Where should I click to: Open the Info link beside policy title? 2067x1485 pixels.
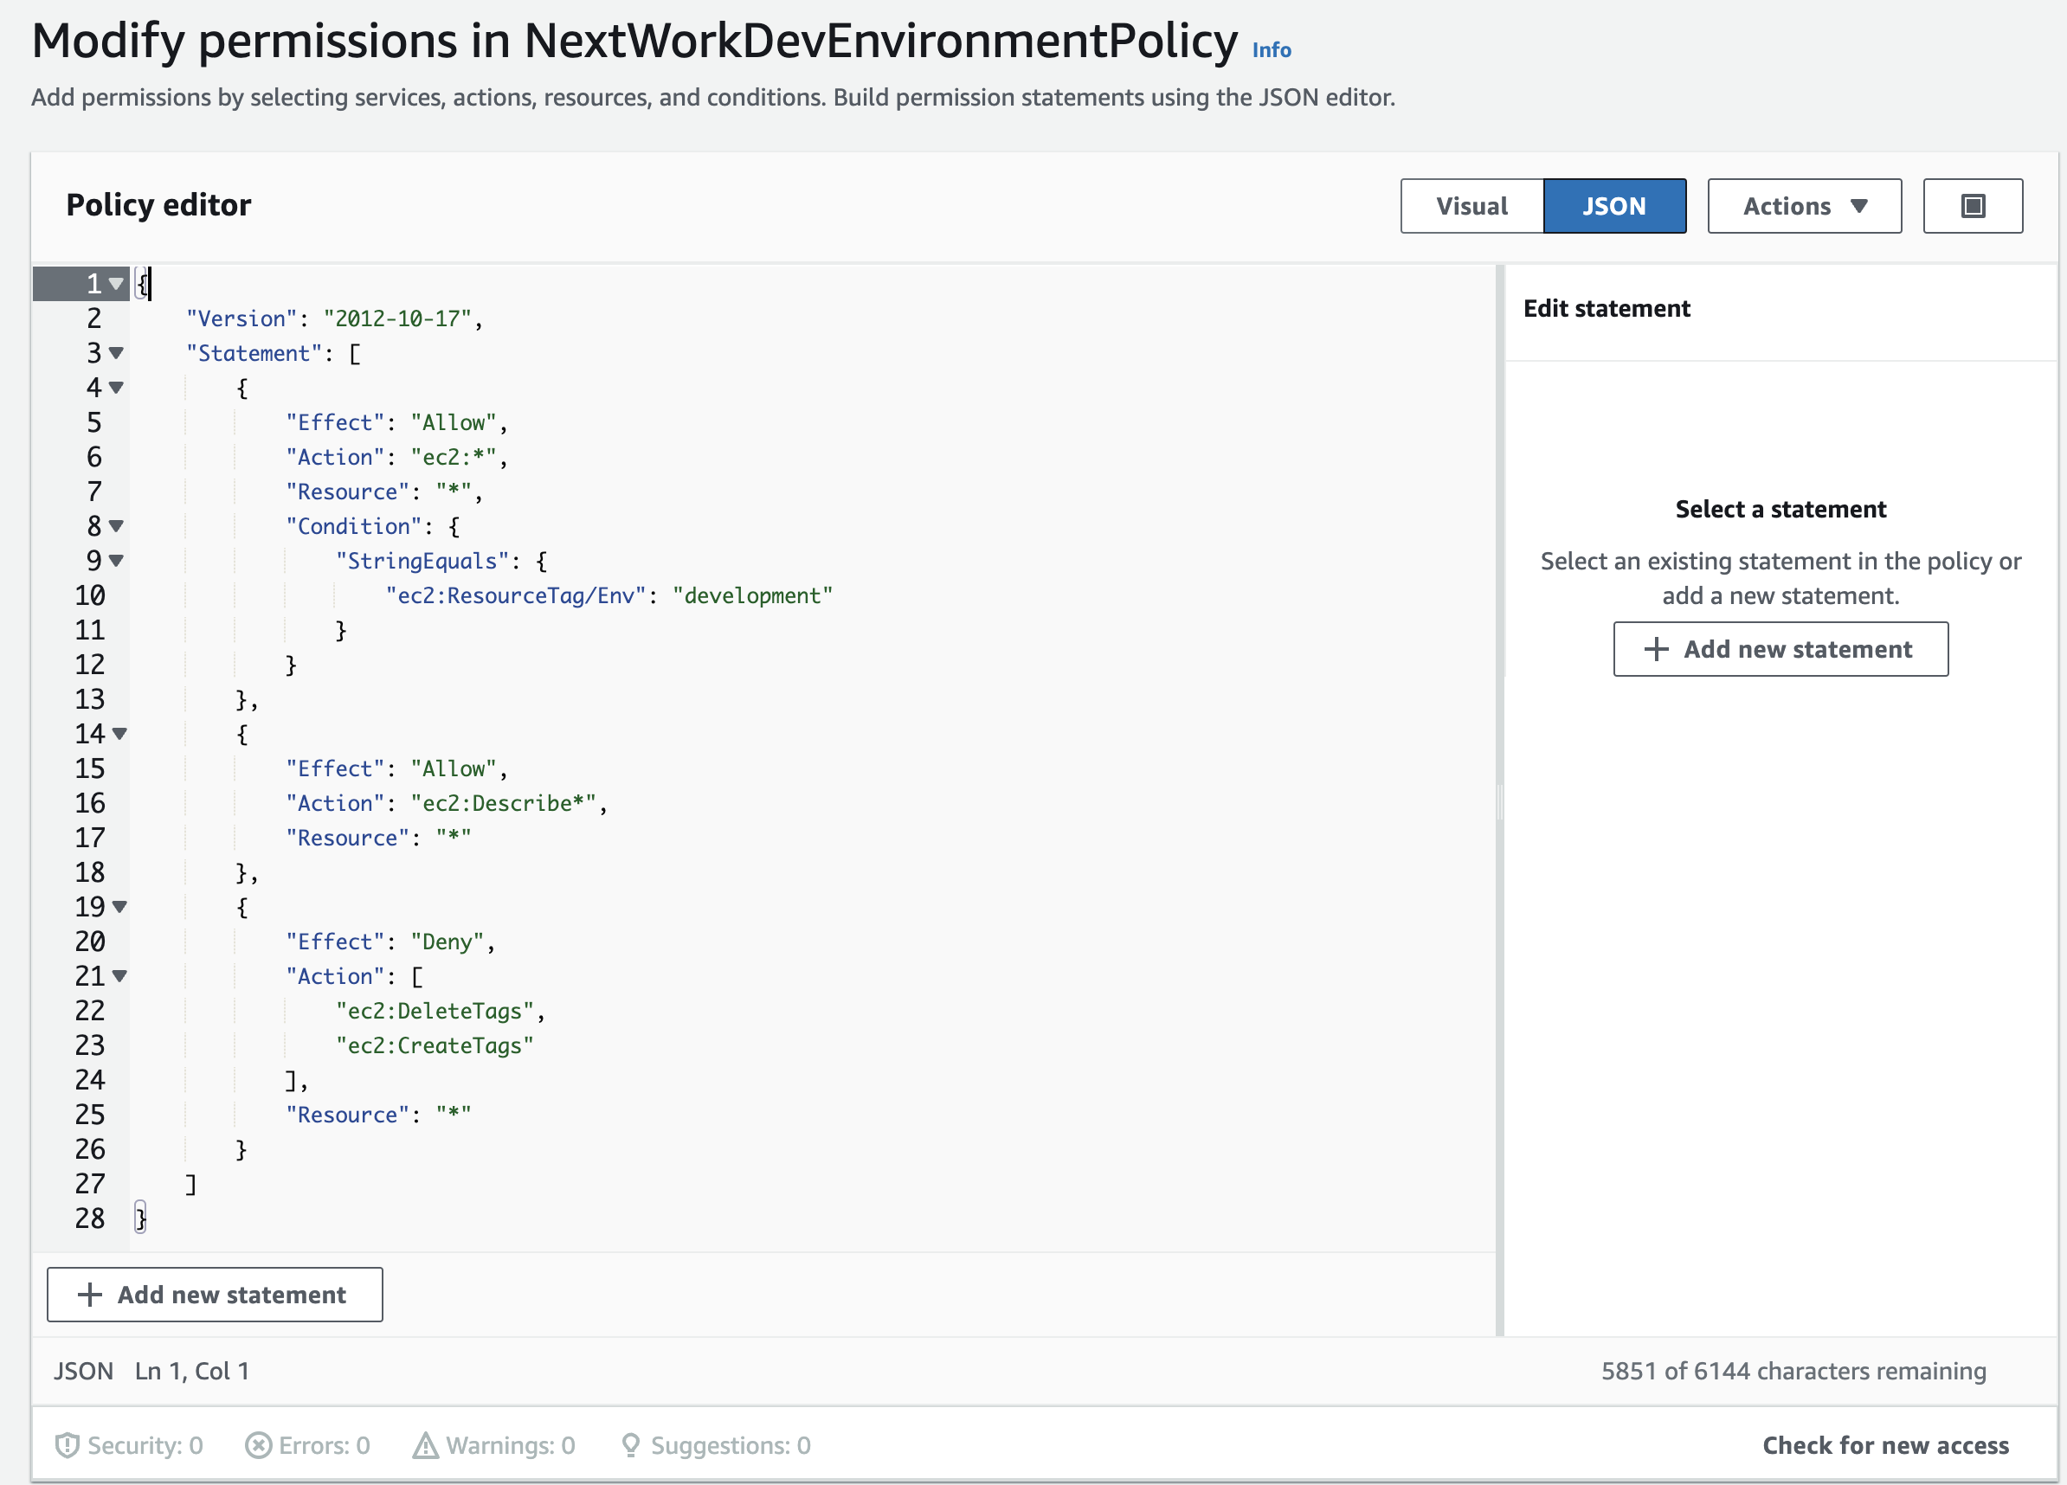pyautogui.click(x=1271, y=50)
